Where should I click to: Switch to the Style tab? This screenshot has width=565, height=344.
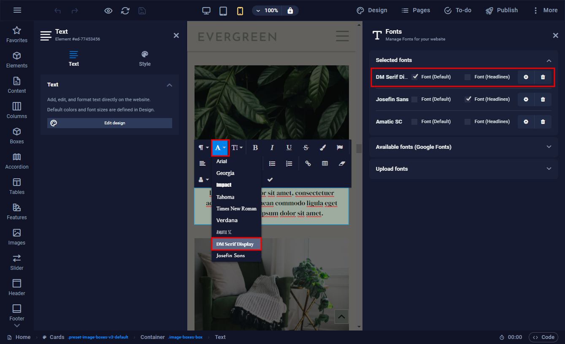[145, 59]
